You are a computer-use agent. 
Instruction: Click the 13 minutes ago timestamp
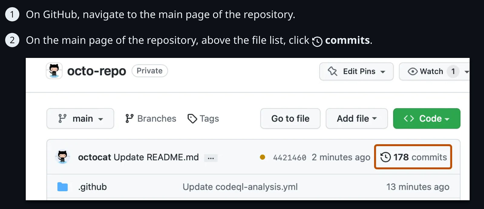[418, 187]
